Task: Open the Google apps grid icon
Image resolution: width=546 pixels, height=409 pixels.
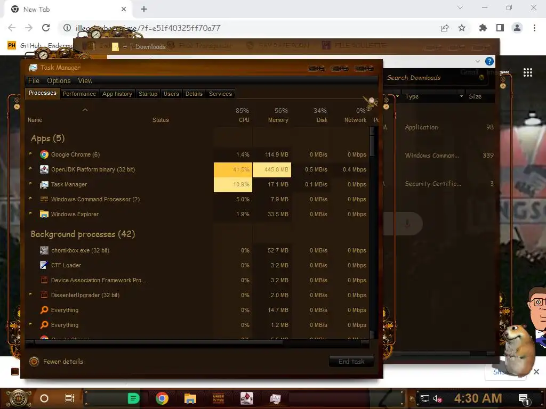Action: (x=528, y=72)
